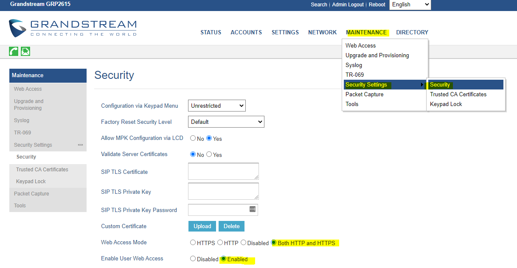Click into the SIP TLS Certificate text area

click(223, 171)
